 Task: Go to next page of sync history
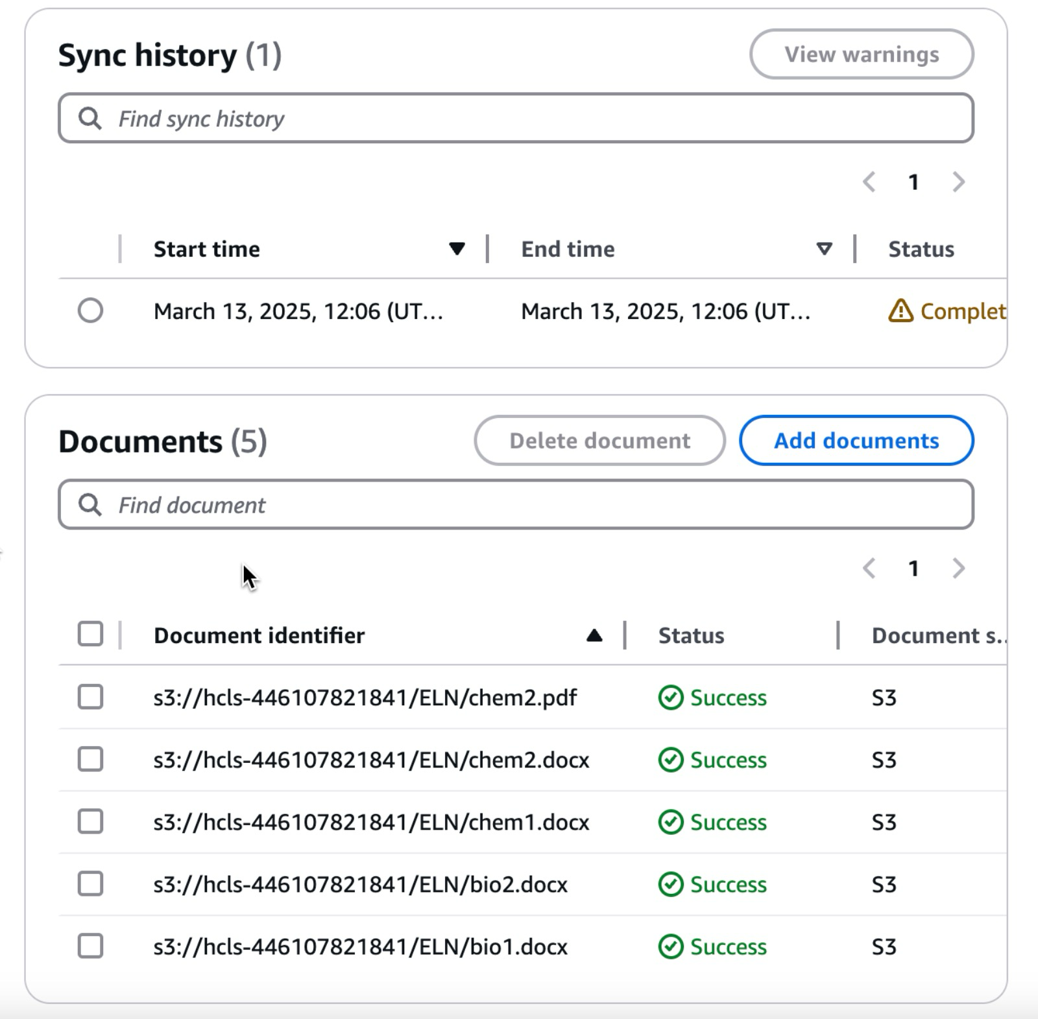click(958, 182)
